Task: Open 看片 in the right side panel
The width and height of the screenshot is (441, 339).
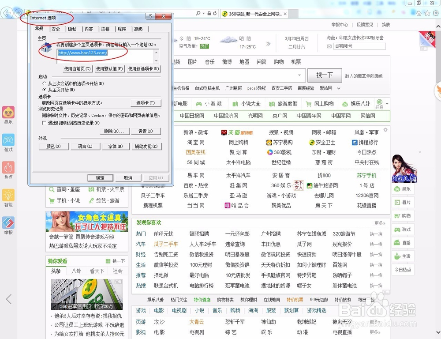Action: (x=403, y=203)
